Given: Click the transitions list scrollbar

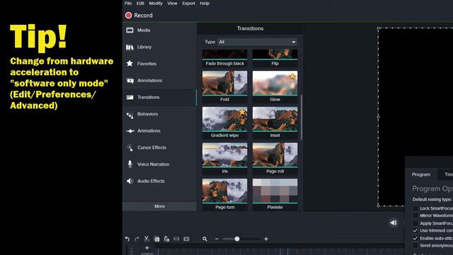Looking at the screenshot, I should tap(302, 117).
